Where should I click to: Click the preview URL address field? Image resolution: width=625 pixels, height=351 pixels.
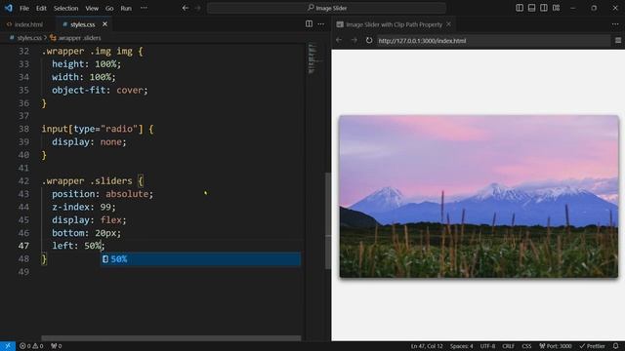(492, 40)
